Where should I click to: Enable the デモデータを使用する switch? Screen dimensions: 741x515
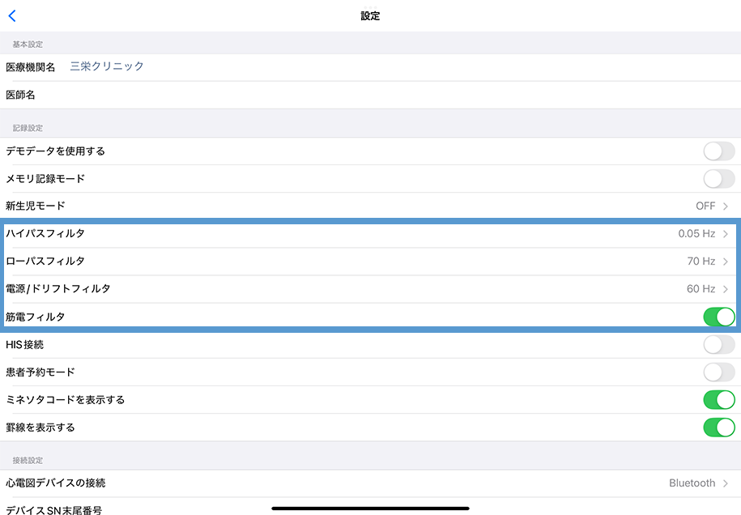(718, 151)
